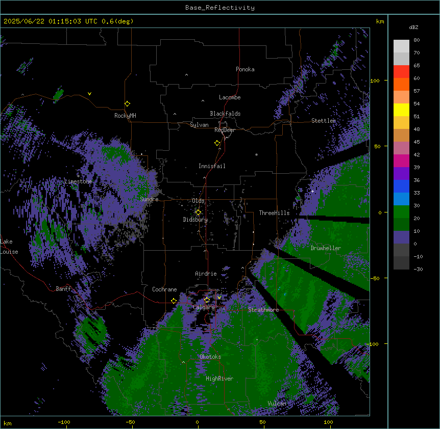
Task: Click the yellow station marker near RockyMH
Action: point(128,104)
